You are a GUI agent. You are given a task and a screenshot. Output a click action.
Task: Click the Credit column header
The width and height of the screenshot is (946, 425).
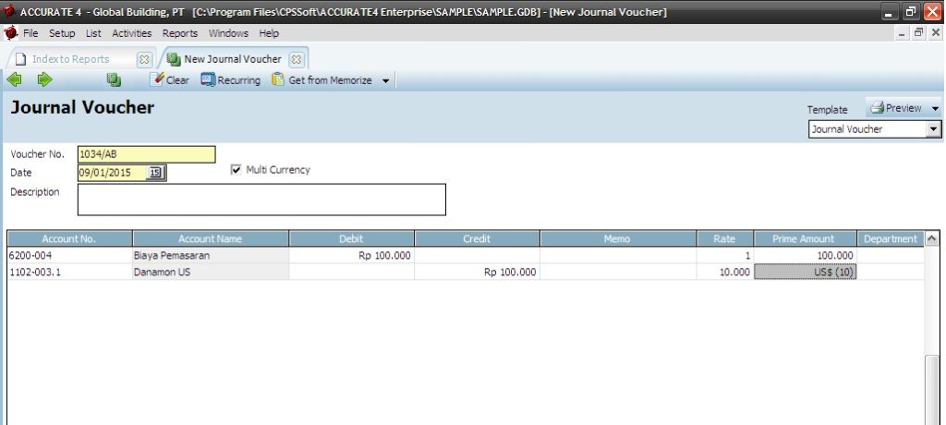[478, 238]
